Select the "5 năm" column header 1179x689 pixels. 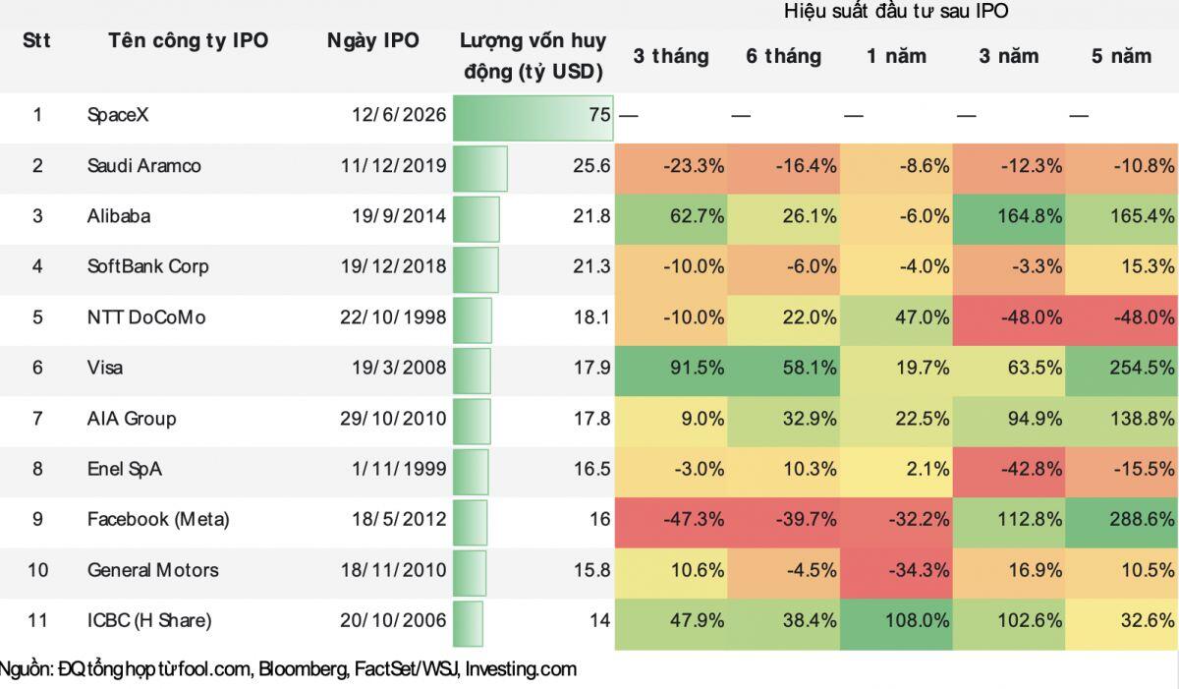click(x=1121, y=56)
